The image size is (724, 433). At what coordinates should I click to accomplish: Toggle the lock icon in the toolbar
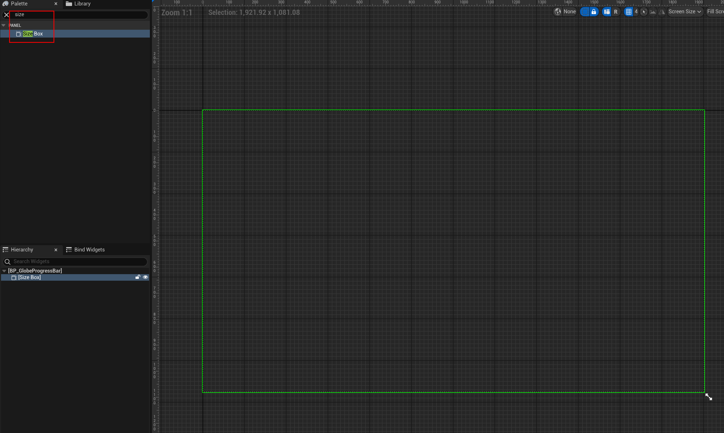click(x=594, y=12)
